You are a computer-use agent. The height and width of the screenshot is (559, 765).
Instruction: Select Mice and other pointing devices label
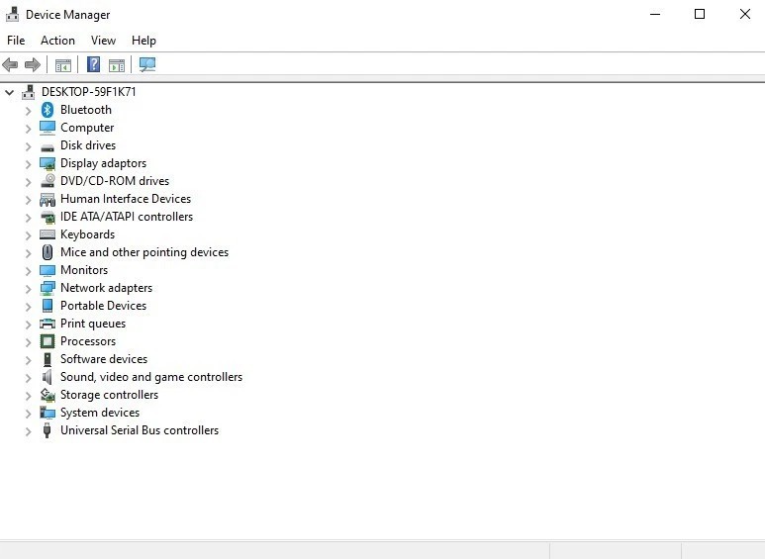tap(144, 252)
